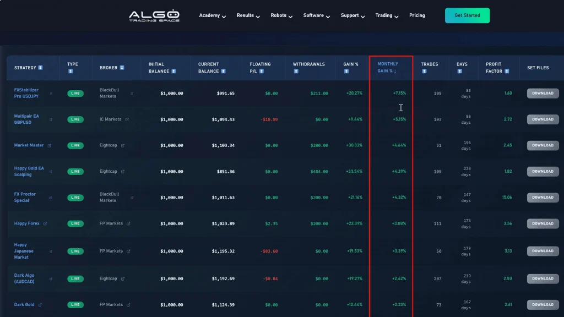
Task: Click external link icon beside Market Master
Action: point(50,145)
